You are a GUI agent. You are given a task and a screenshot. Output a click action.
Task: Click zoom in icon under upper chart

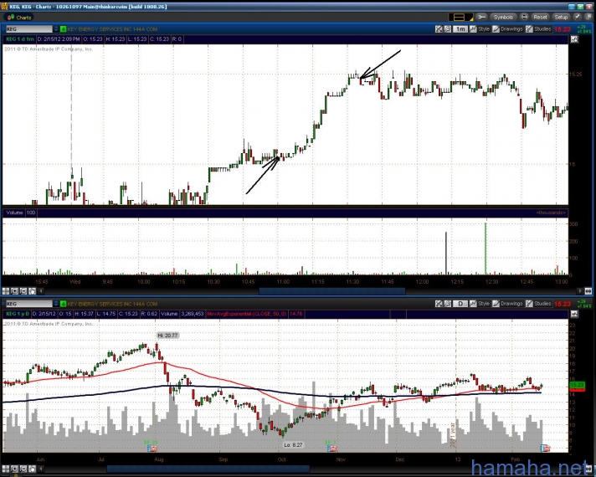tap(14, 291)
